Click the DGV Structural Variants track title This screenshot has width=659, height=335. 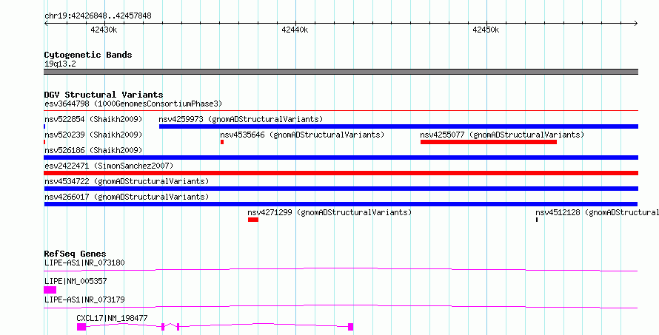pyautogui.click(x=104, y=95)
